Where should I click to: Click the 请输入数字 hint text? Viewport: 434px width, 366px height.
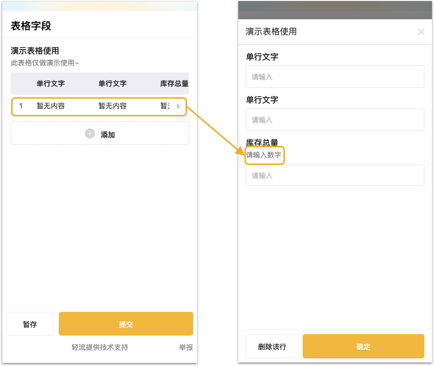pyautogui.click(x=264, y=155)
